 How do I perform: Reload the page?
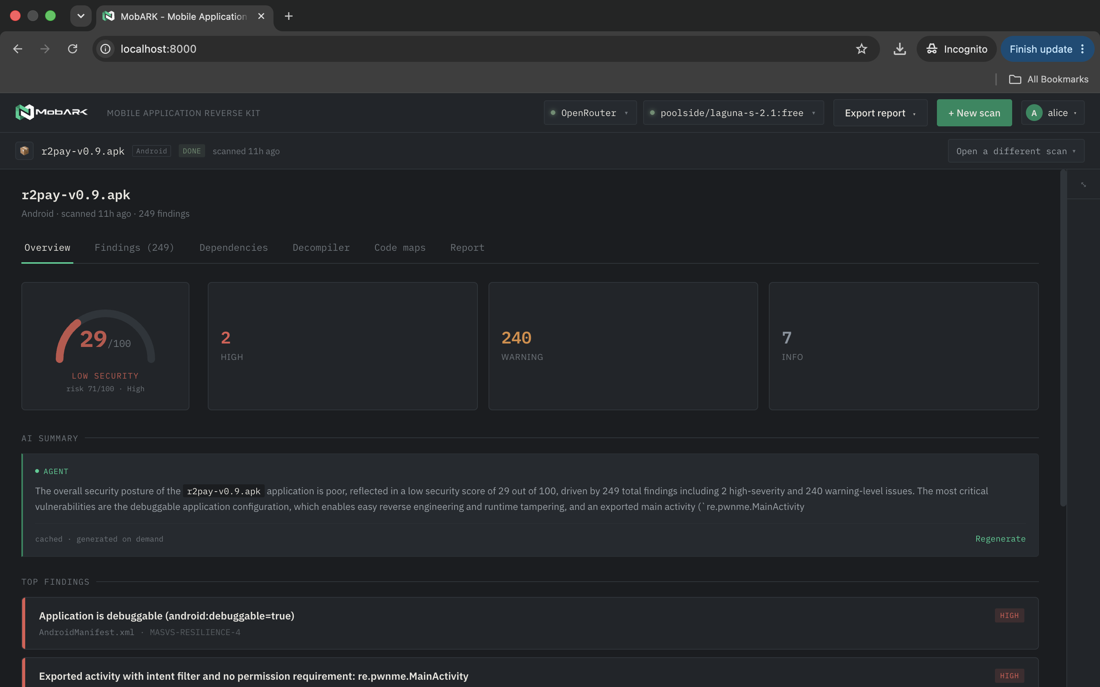point(72,49)
